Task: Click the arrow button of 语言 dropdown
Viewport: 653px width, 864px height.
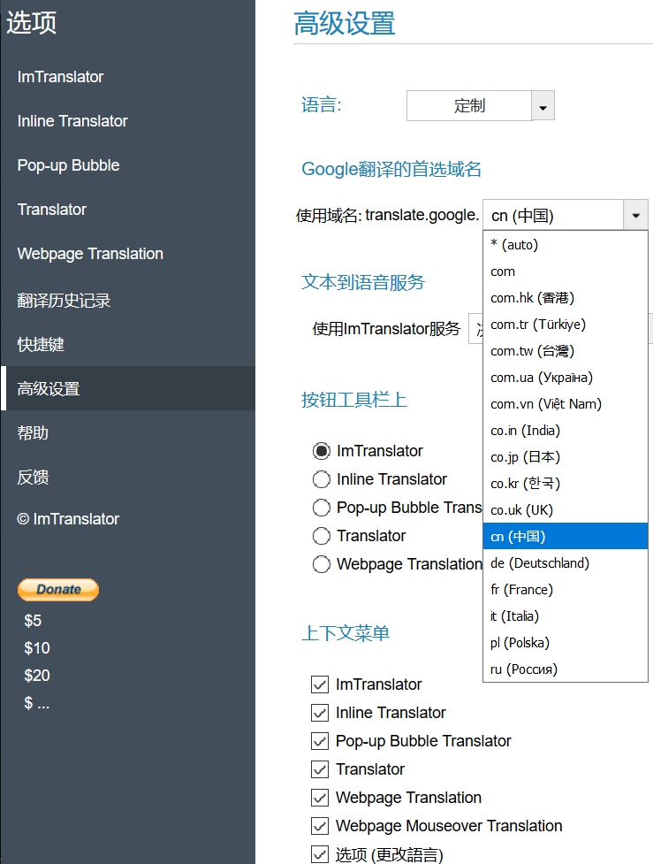Action: [x=543, y=106]
